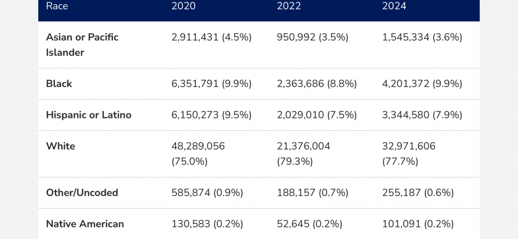Select the Native American row label
The height and width of the screenshot is (239, 518).
[85, 224]
